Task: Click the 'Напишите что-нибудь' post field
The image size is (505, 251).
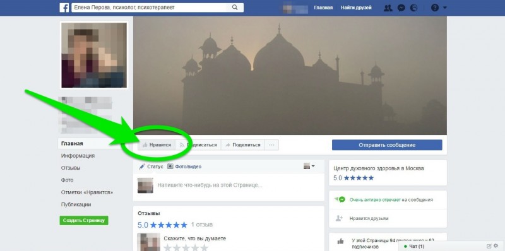Action: [x=210, y=185]
